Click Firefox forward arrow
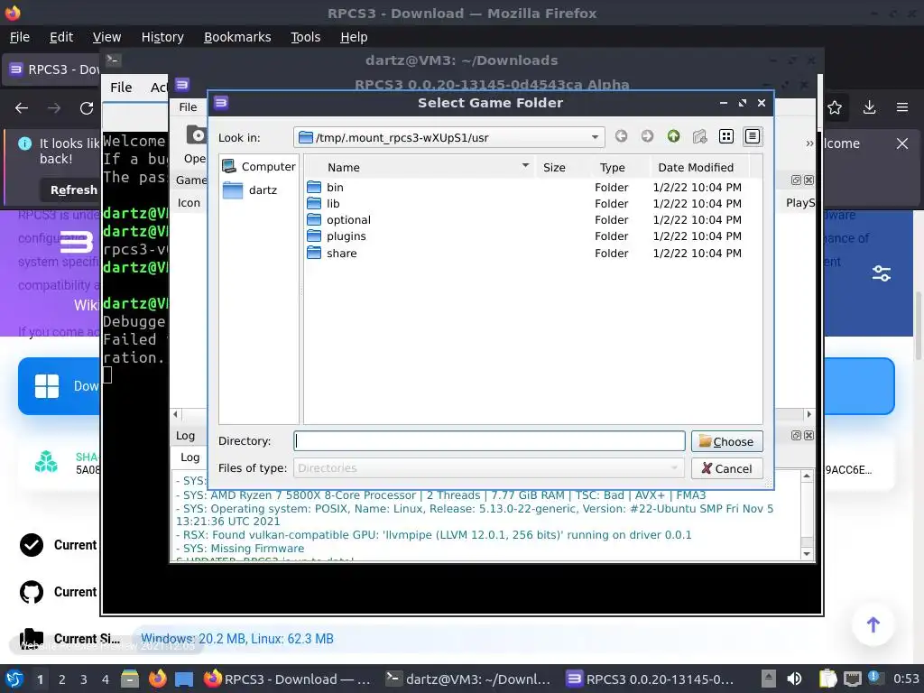The height and width of the screenshot is (693, 924). pyautogui.click(x=54, y=108)
